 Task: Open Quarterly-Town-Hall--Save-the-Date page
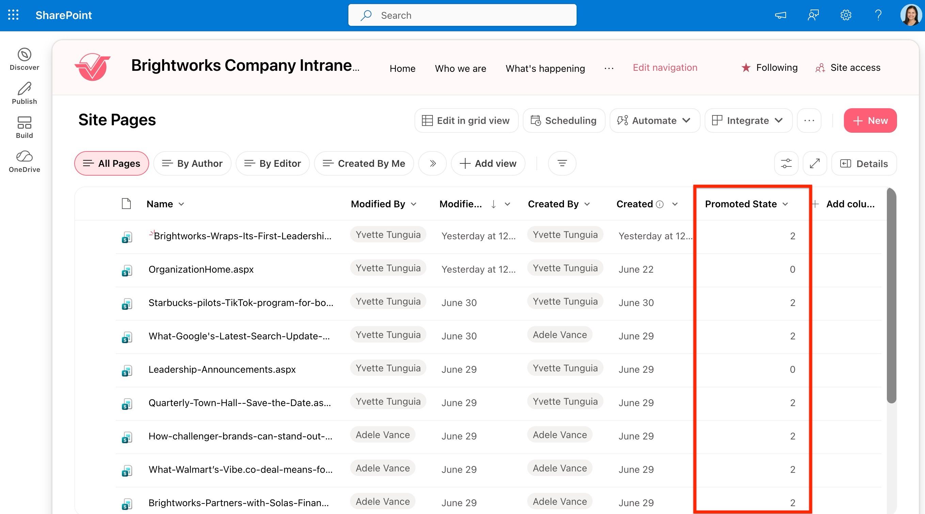(239, 403)
